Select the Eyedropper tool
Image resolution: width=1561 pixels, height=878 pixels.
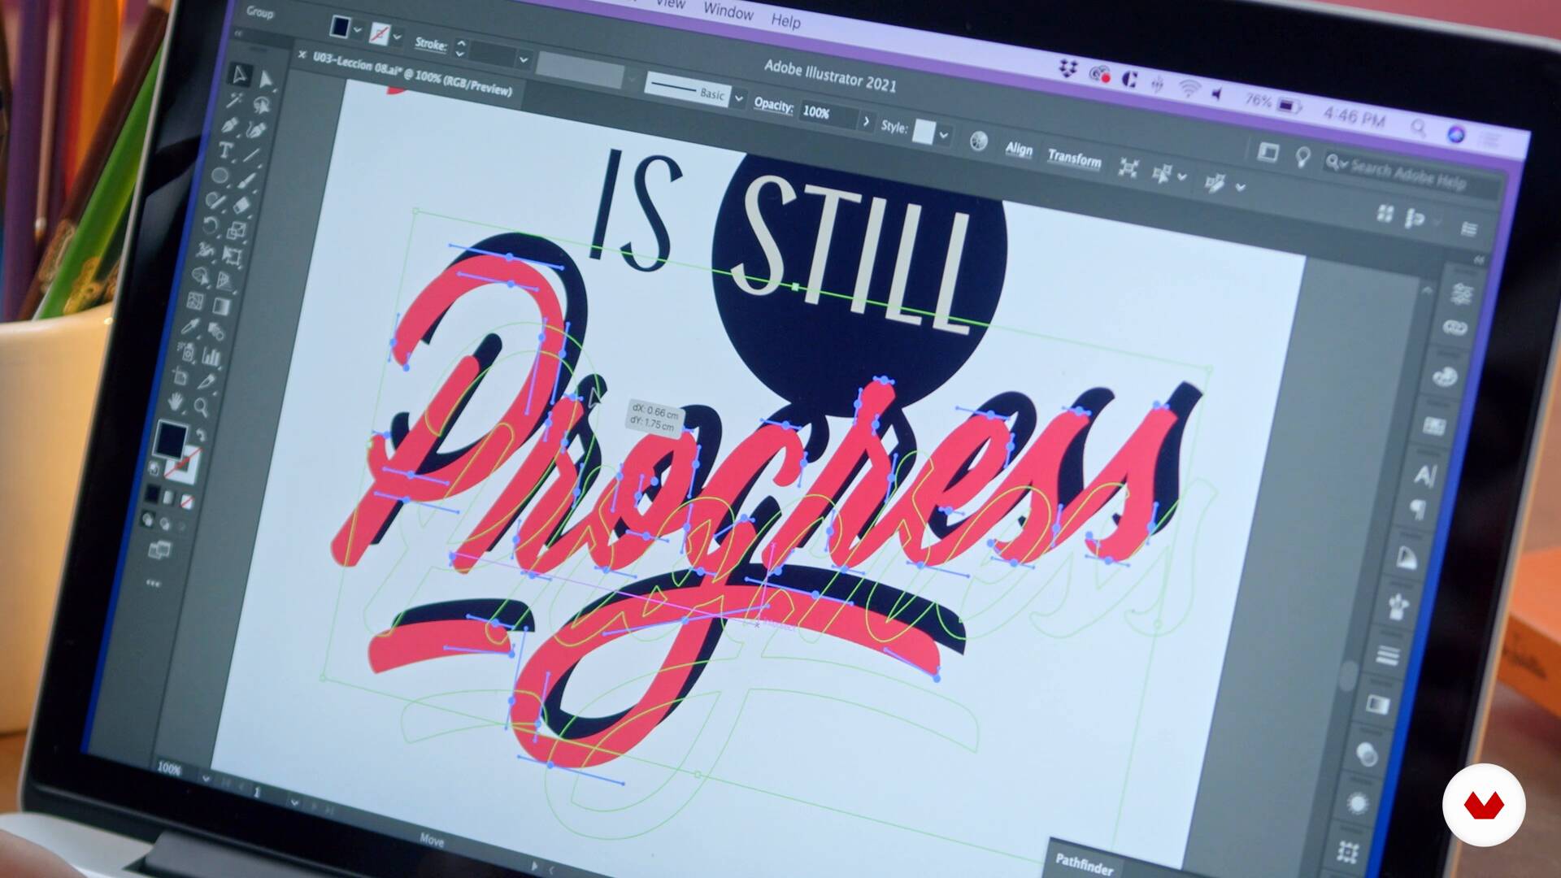[x=191, y=327]
